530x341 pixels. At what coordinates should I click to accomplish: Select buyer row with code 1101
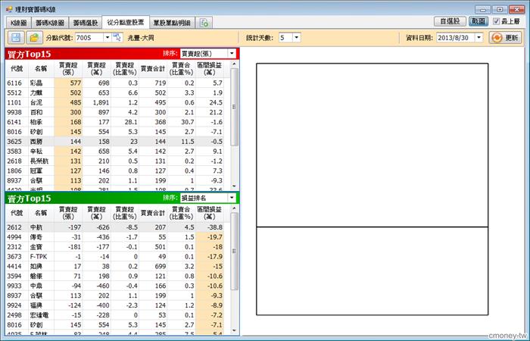114,102
